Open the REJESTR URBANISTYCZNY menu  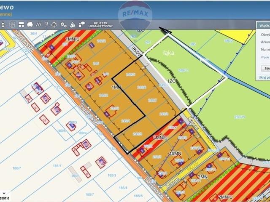101,25
